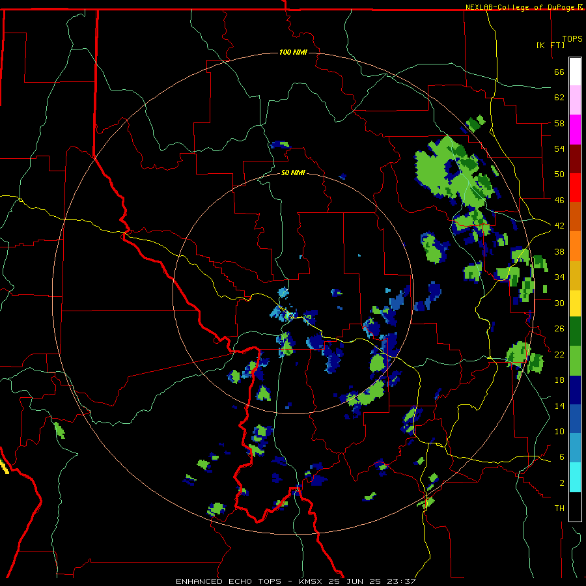586x586 pixels.
Task: Click the KMSX station identifier in caption
Action: click(311, 581)
